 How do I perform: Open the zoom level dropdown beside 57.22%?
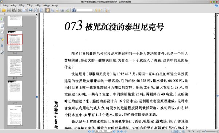(x=197, y=131)
